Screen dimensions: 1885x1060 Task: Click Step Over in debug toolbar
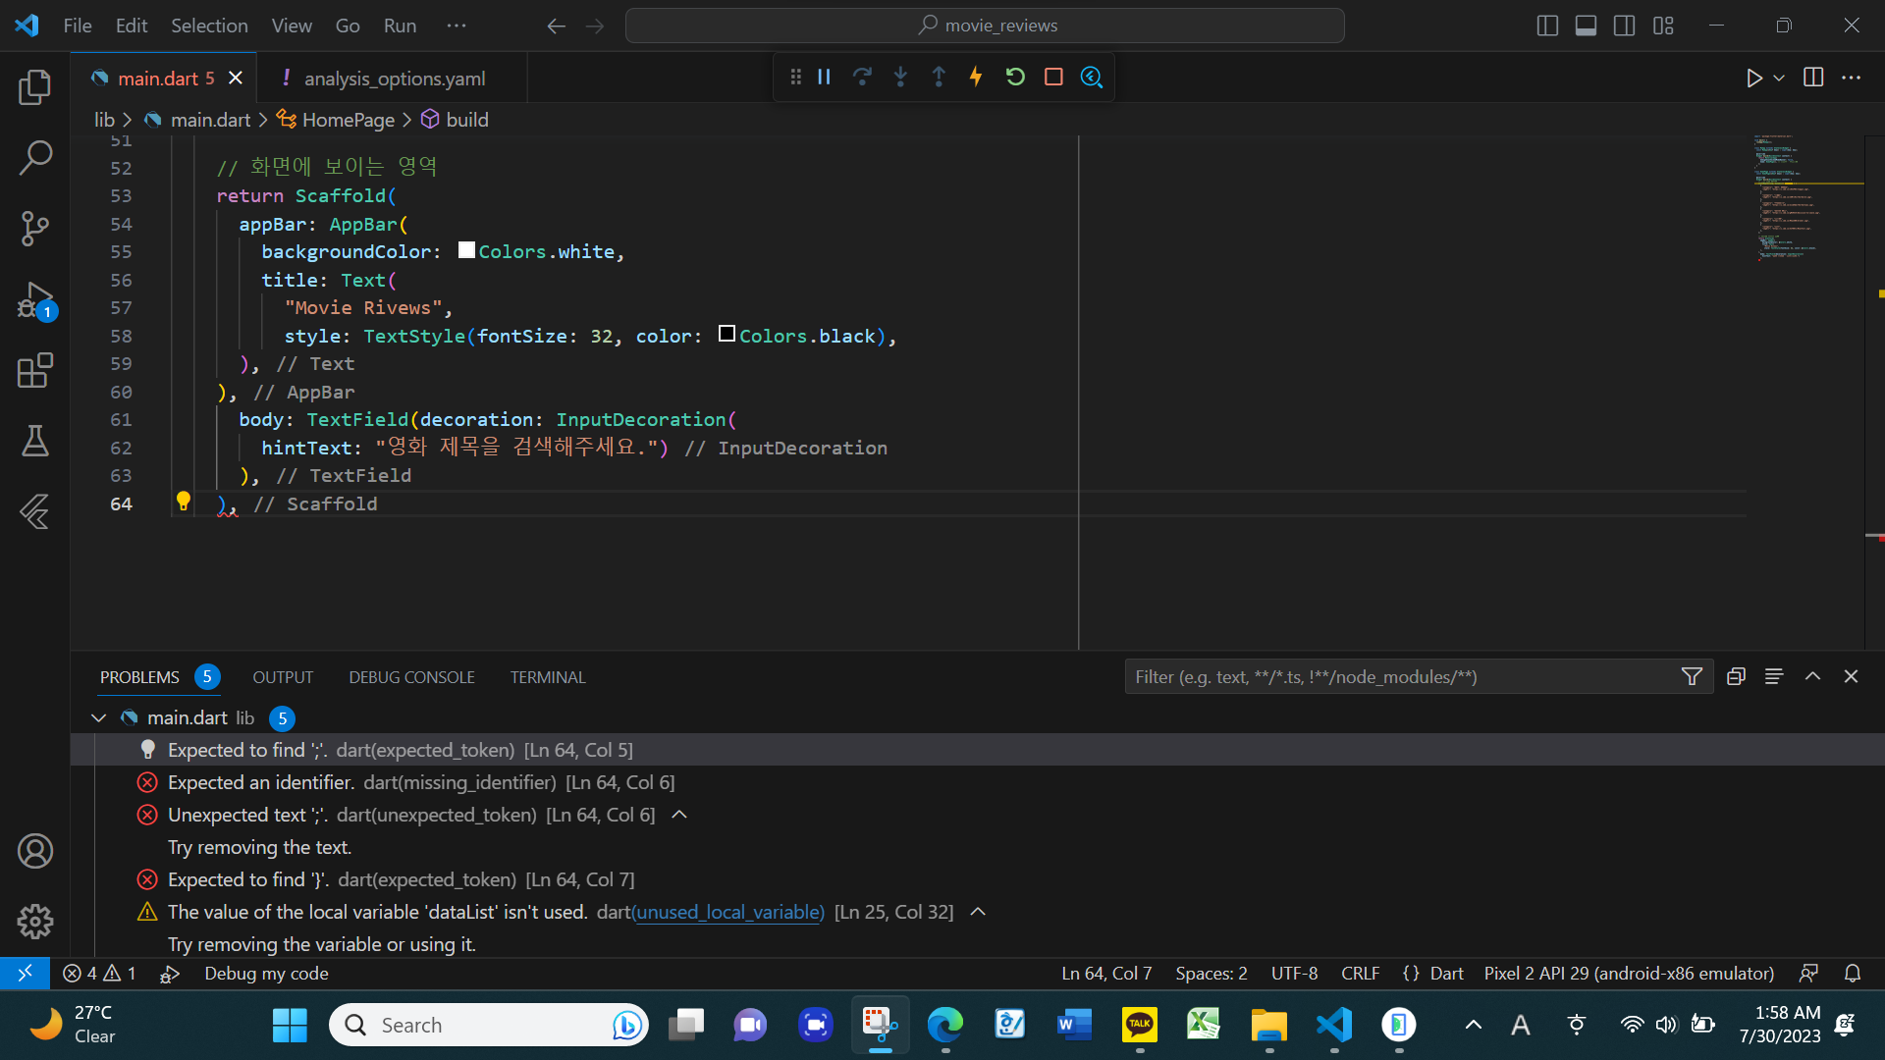pyautogui.click(x=862, y=77)
